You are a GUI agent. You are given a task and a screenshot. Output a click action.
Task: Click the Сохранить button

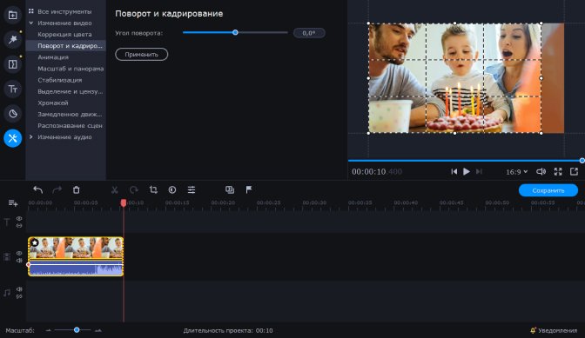pyautogui.click(x=548, y=190)
